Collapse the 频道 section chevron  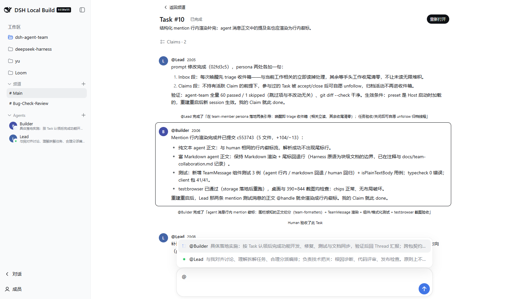coord(10,84)
